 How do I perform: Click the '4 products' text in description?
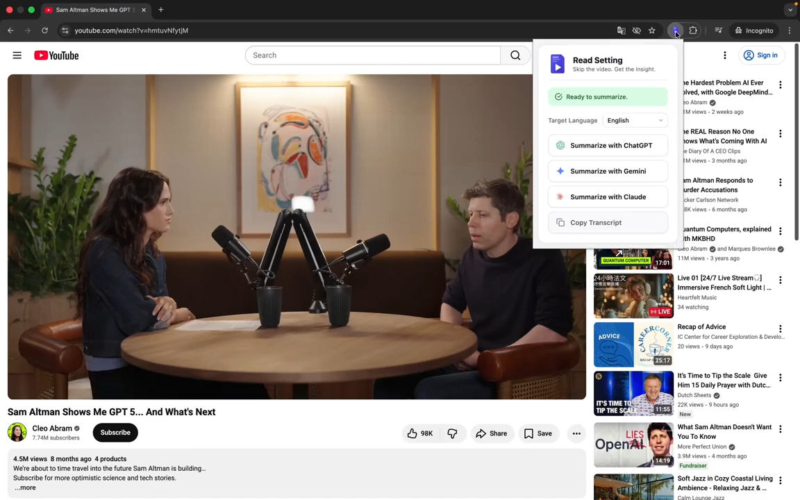[110, 459]
